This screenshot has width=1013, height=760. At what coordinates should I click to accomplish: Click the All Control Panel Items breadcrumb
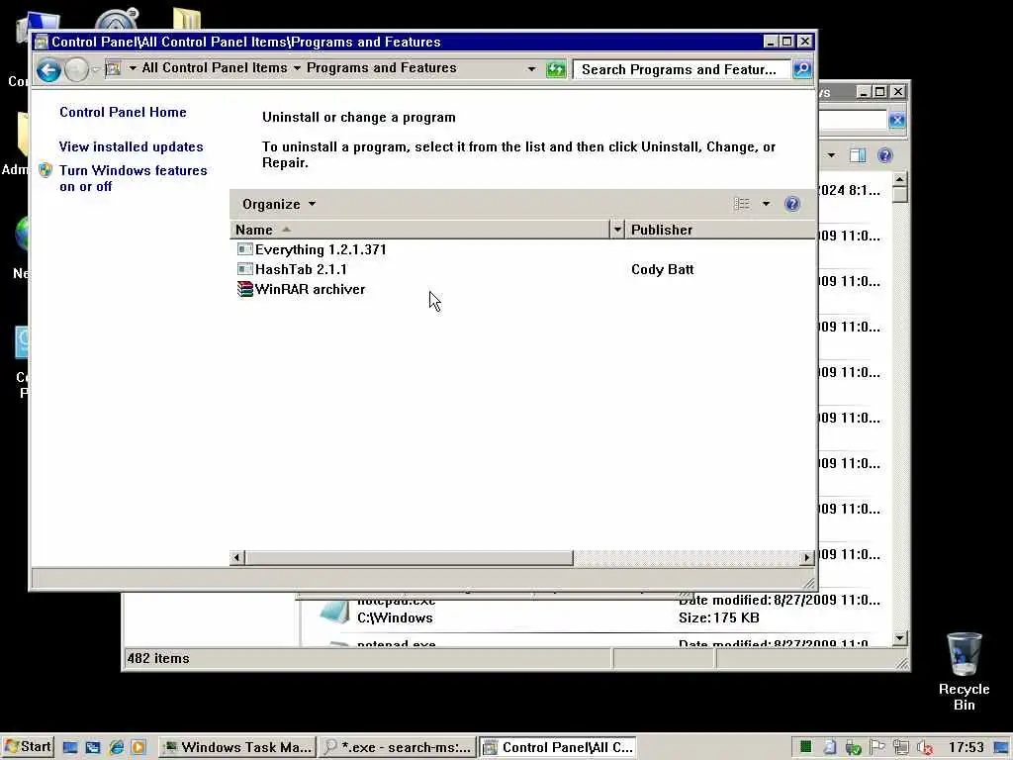[x=215, y=68]
